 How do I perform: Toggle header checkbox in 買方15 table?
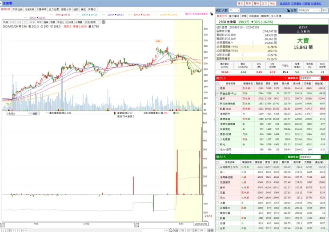(217, 84)
